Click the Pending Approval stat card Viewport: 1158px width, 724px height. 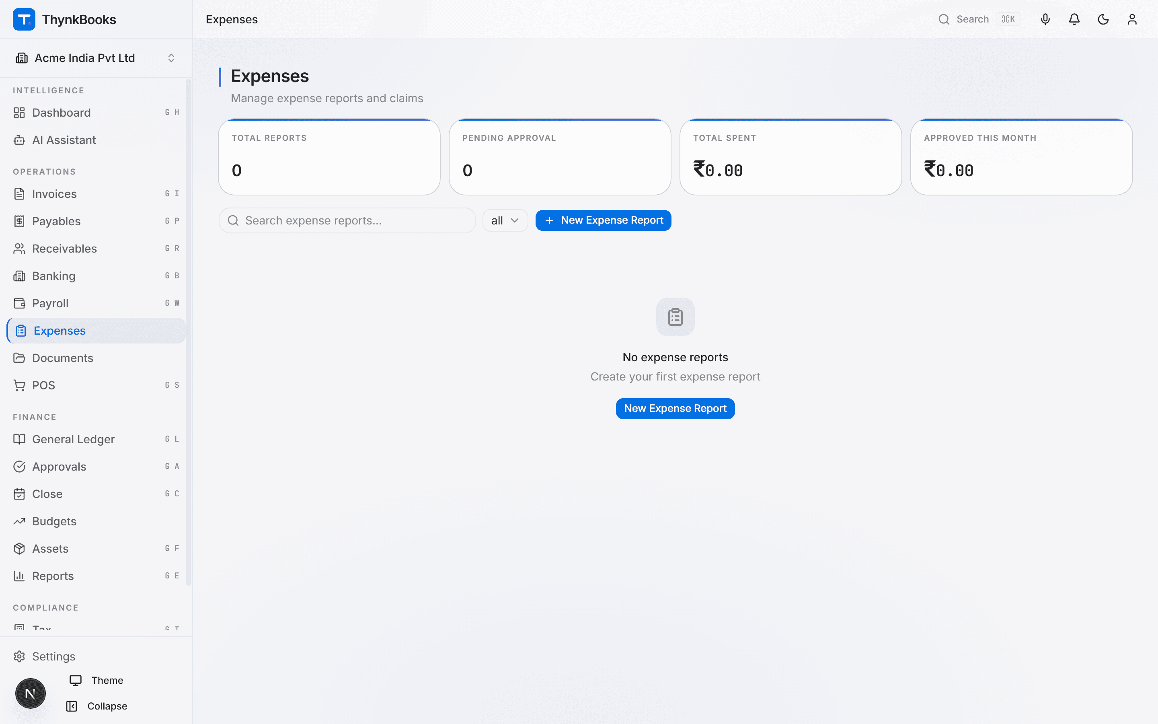560,157
